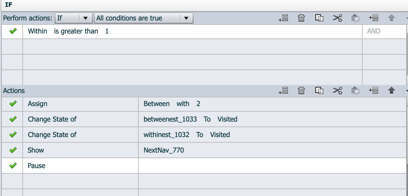
Task: Delete condition using conditions trash icon
Action: (301, 18)
